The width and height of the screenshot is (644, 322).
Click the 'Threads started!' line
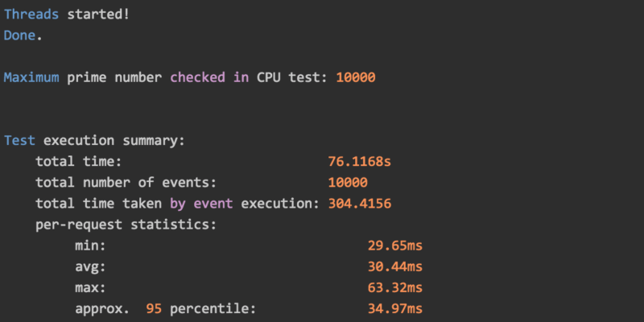click(x=66, y=14)
